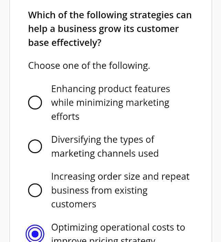This screenshot has width=221, height=242.
Task: Click the 'base effectively?' heading line
Action: point(65,43)
